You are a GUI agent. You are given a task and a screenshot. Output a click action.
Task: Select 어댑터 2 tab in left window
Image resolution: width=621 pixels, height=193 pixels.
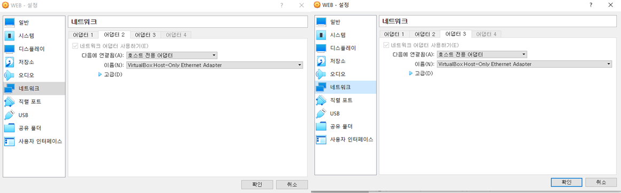(114, 35)
